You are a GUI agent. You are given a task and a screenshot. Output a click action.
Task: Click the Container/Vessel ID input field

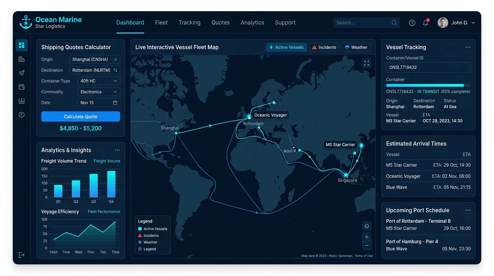(428, 67)
